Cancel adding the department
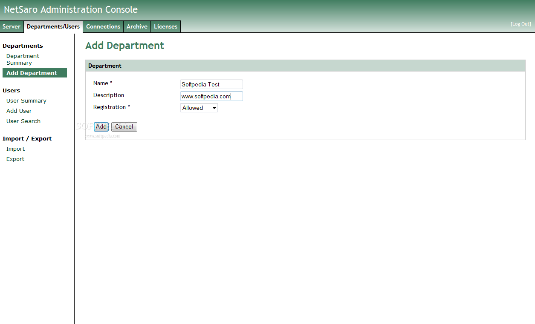 point(124,126)
